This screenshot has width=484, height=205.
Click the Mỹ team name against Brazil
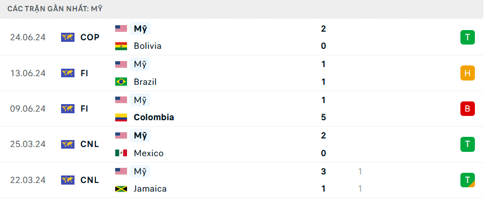(x=140, y=64)
